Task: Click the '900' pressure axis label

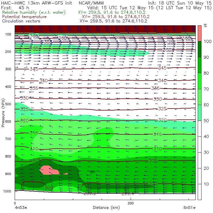Action: 8,174
